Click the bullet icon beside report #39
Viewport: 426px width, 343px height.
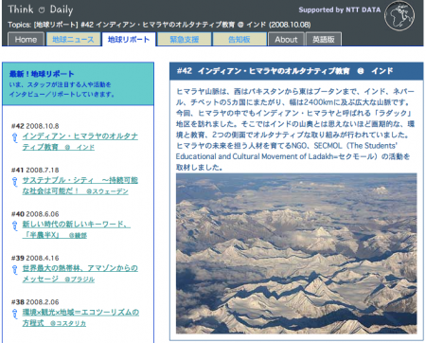tap(14, 270)
